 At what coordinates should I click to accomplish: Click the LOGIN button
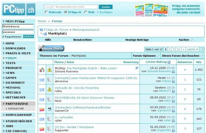(x=28, y=36)
